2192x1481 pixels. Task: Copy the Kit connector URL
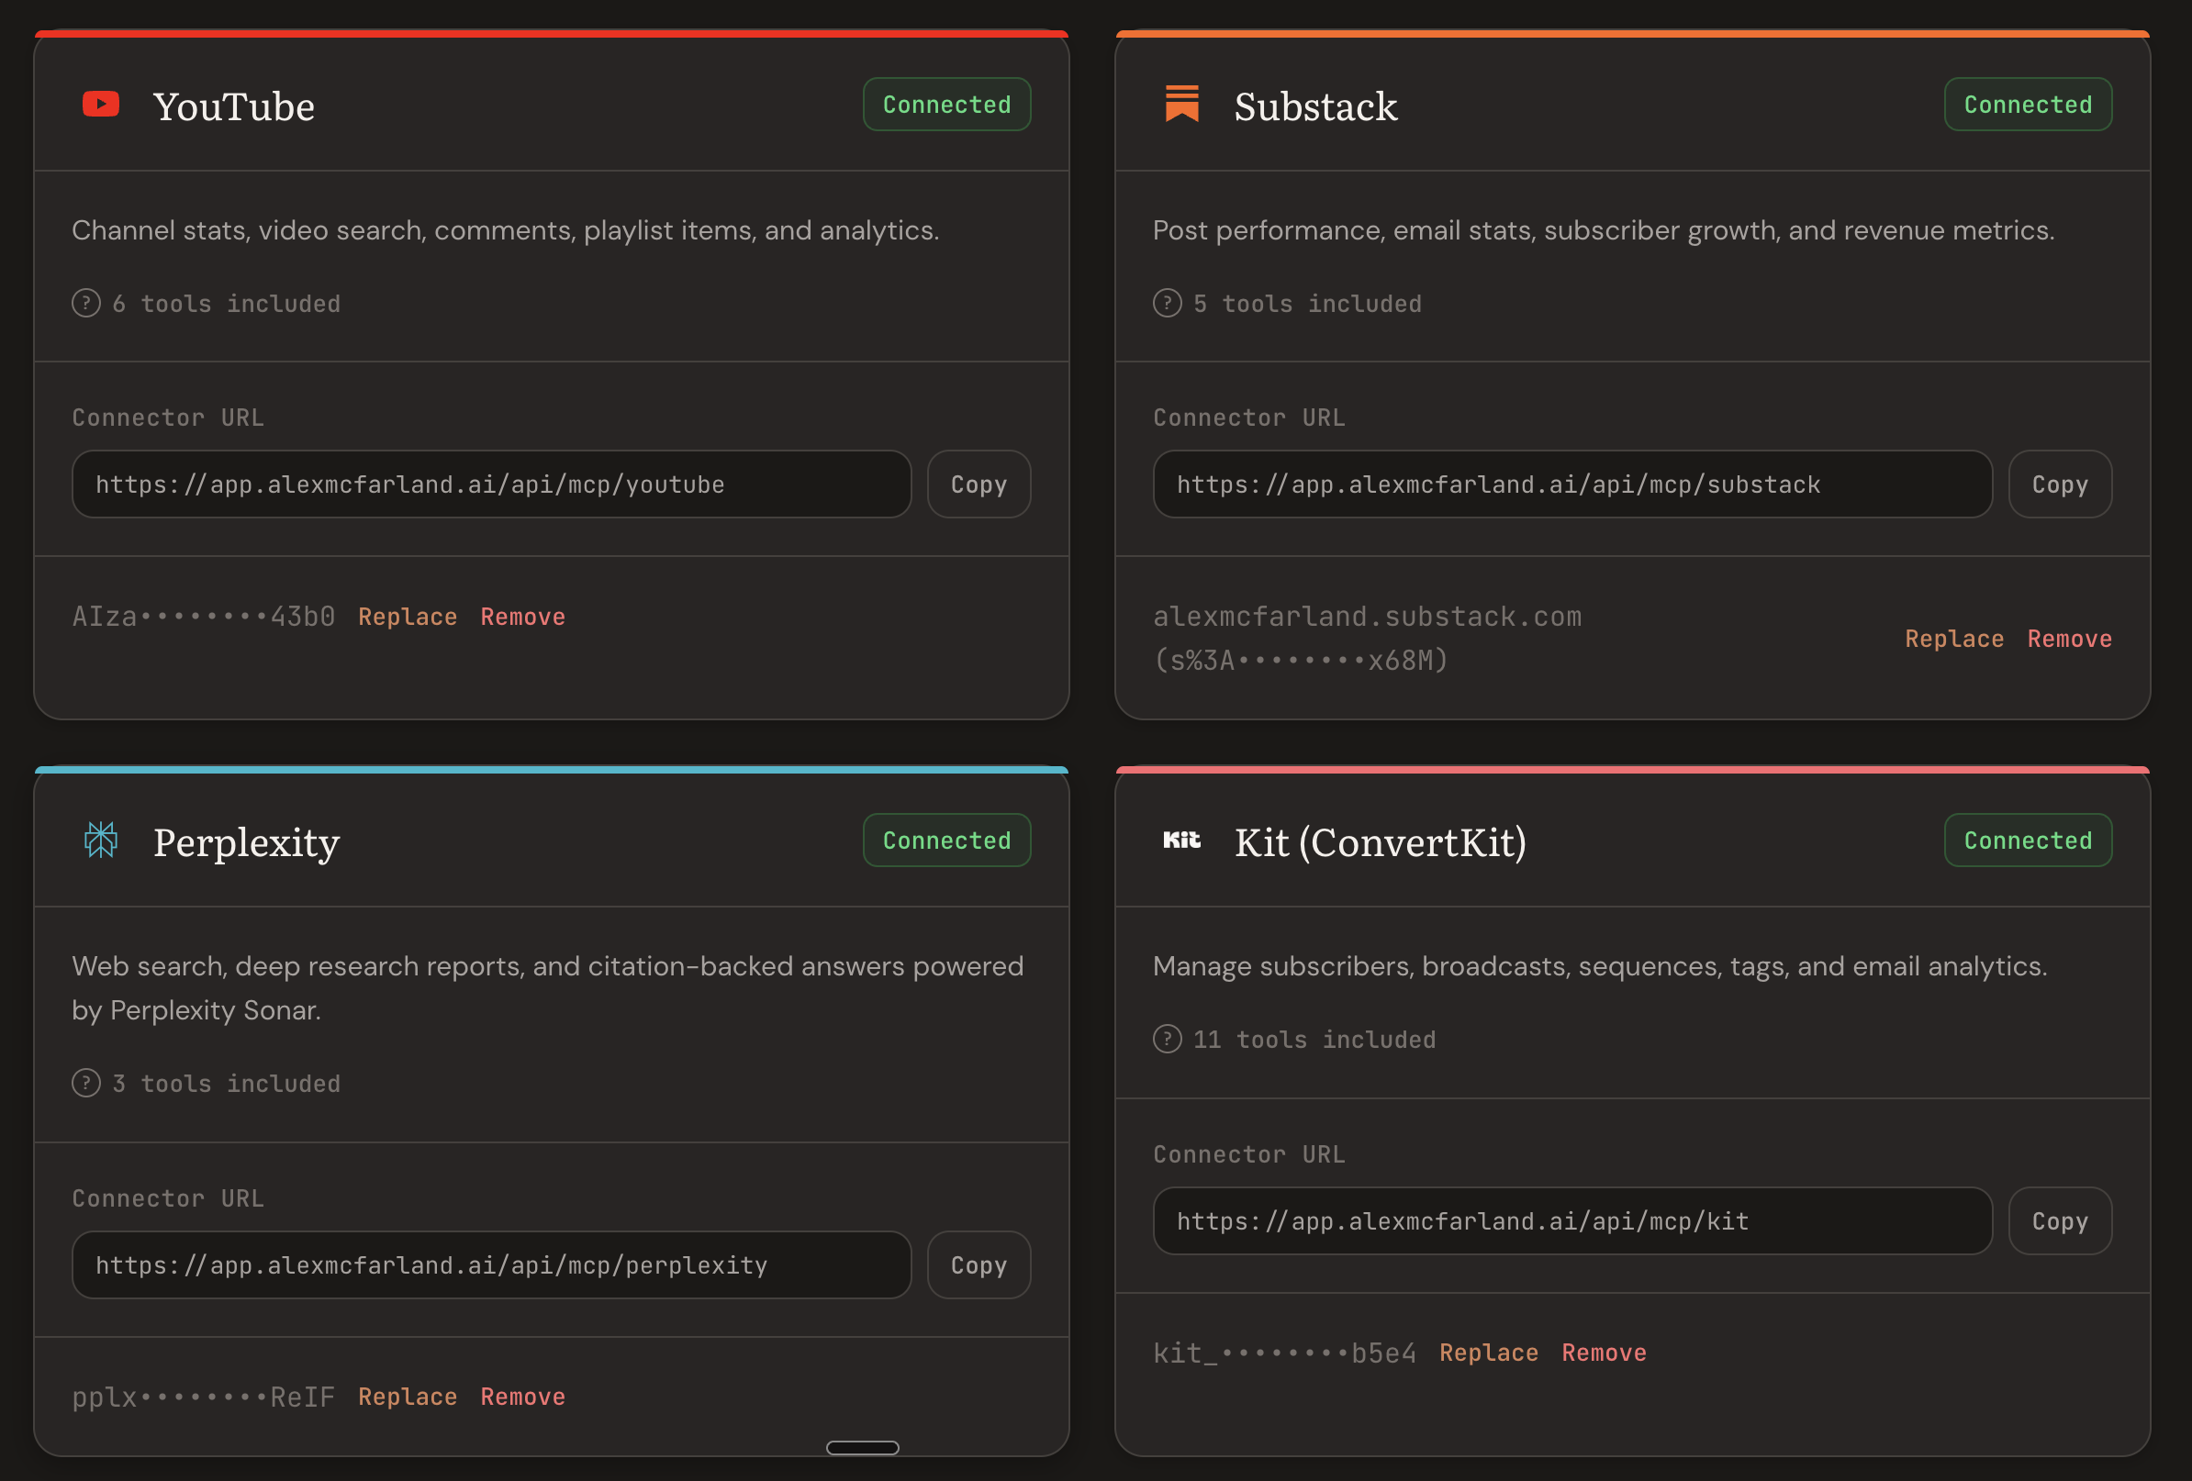pos(2059,1219)
